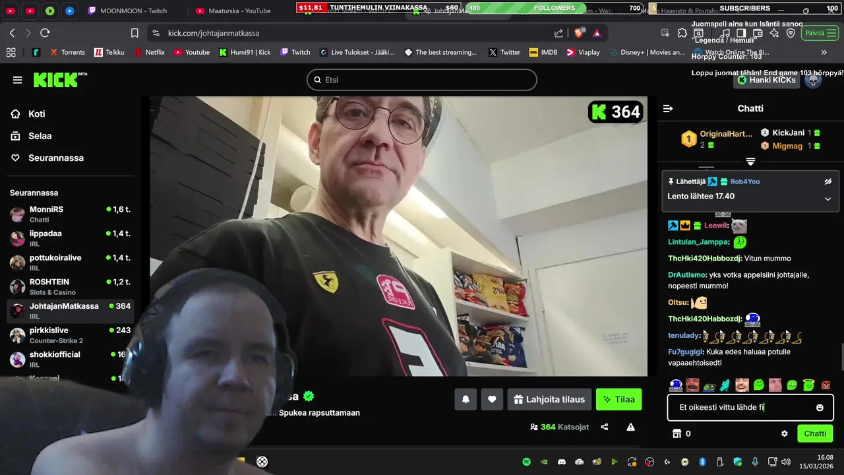Insert the angry red emote

click(826, 385)
